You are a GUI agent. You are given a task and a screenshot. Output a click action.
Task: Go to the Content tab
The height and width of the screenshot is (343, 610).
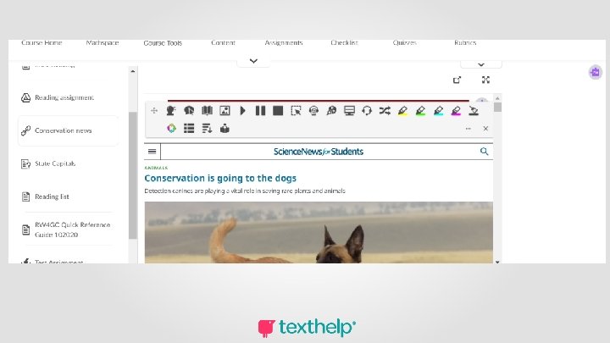coord(224,43)
